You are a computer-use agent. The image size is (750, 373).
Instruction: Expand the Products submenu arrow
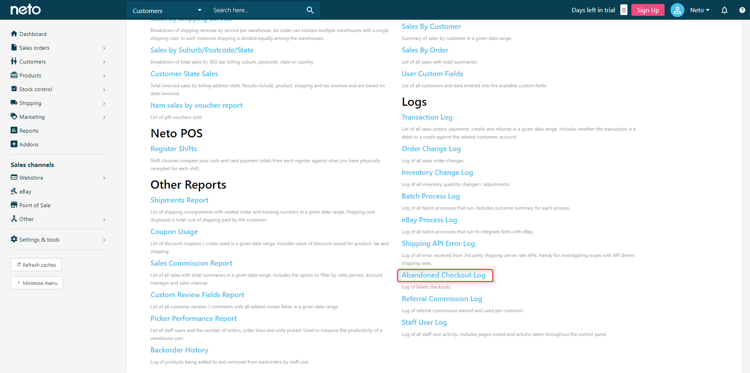[104, 76]
